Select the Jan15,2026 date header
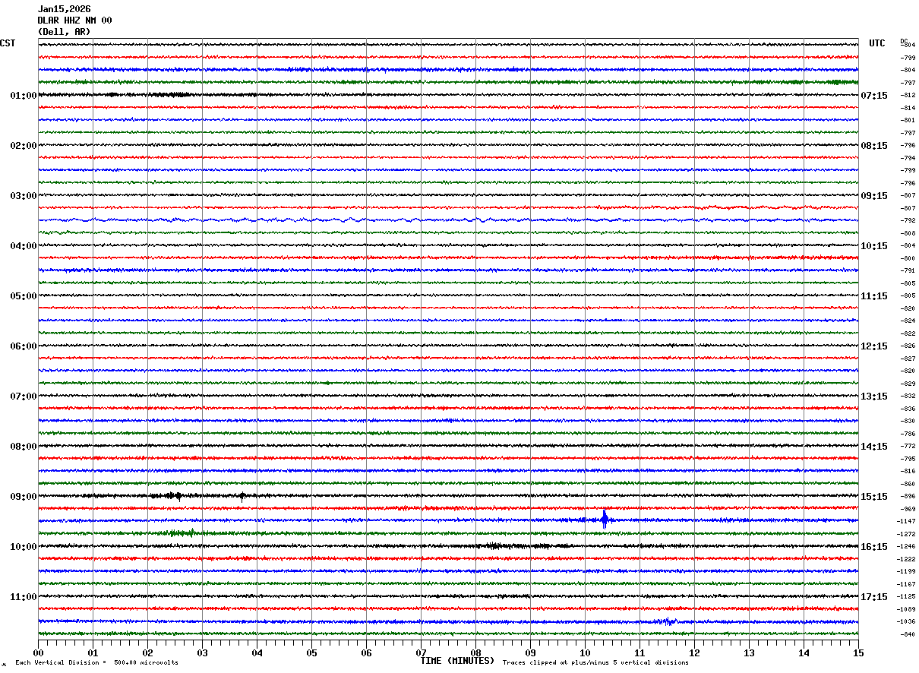This screenshot has height=673, width=919. point(64,9)
